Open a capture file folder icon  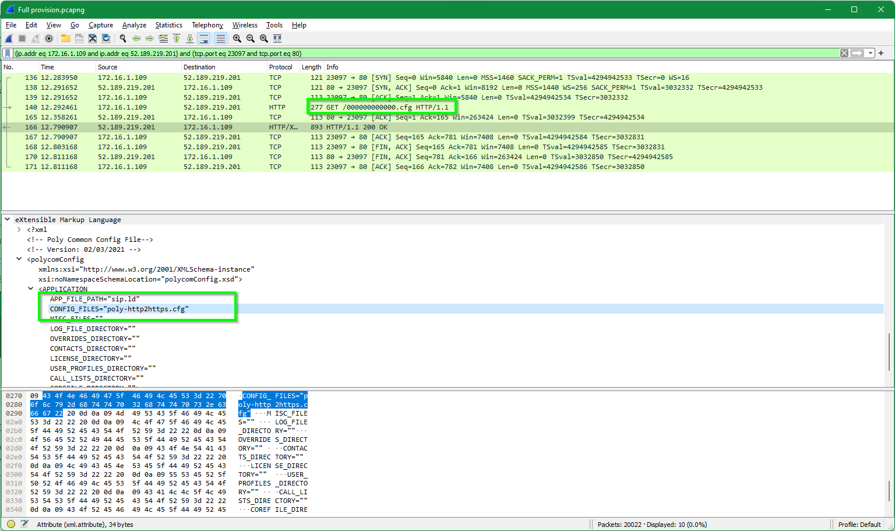click(66, 38)
